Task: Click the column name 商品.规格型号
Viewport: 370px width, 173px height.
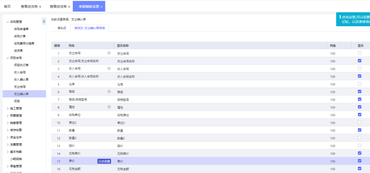Action: 78,100
